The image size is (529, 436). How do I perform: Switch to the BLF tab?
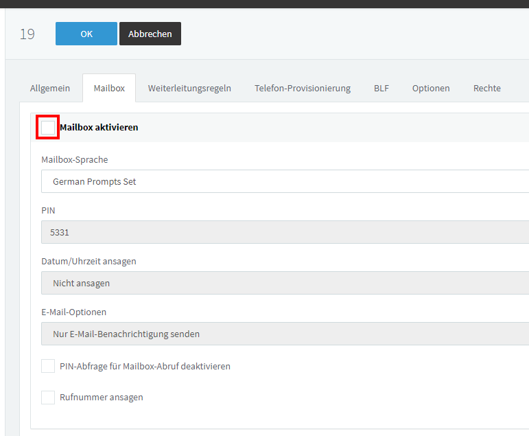[381, 88]
